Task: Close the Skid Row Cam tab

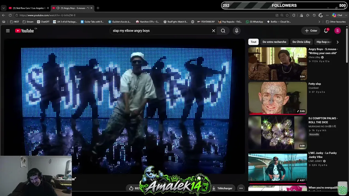Action: (48, 8)
